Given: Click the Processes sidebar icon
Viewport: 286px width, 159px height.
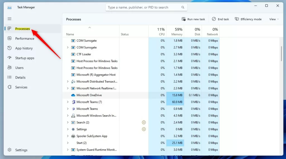Looking at the screenshot, I should (9, 29).
